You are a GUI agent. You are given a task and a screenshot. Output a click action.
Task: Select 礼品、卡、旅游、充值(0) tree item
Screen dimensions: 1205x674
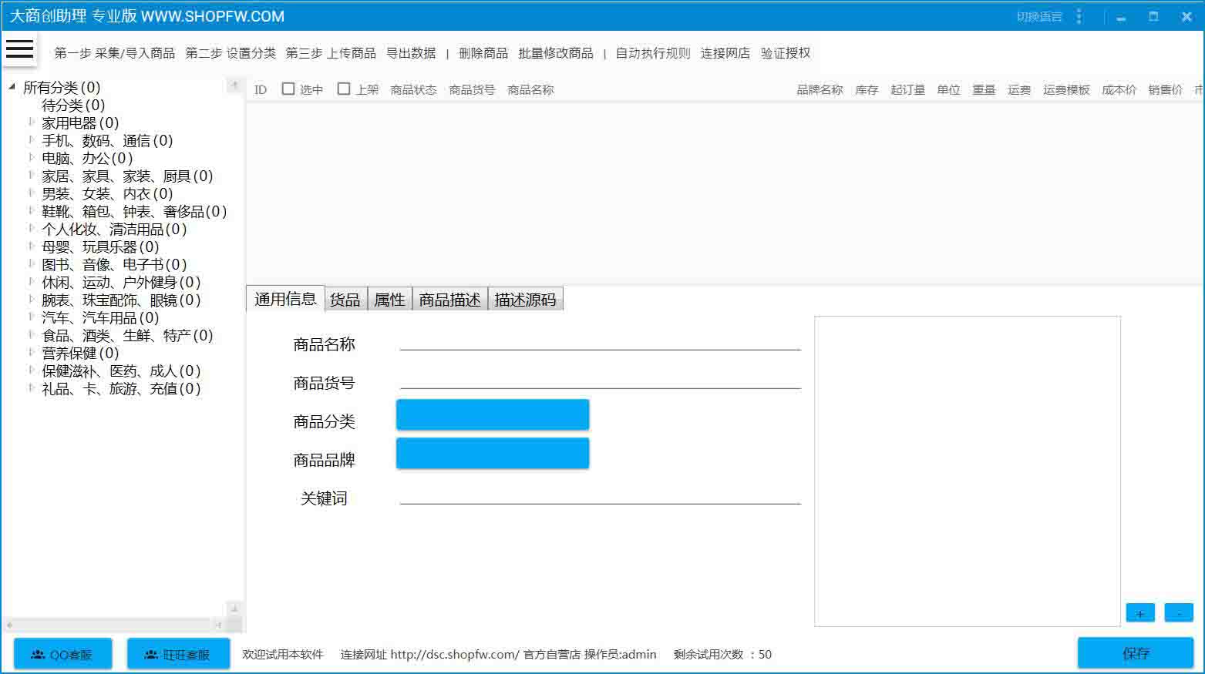coord(121,388)
